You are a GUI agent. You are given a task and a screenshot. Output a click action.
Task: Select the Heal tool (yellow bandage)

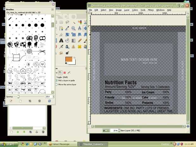point(80,46)
